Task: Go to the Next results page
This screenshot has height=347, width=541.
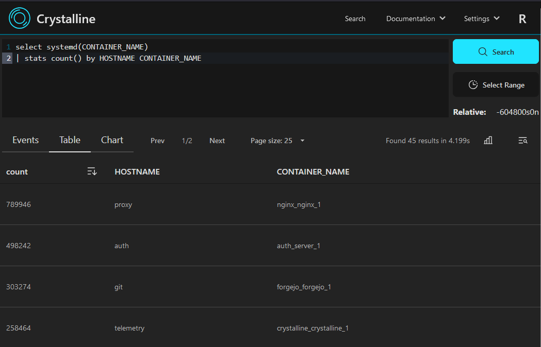Action: pos(217,141)
